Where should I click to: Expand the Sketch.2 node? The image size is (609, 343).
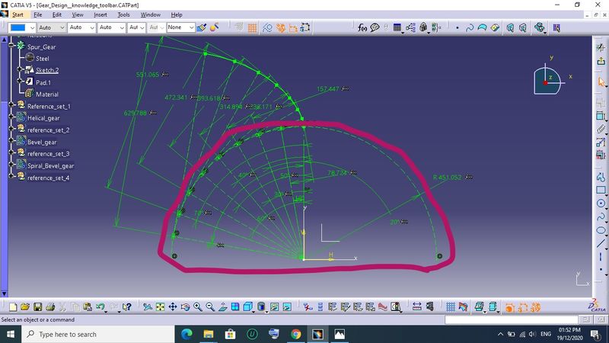[x=18, y=70]
